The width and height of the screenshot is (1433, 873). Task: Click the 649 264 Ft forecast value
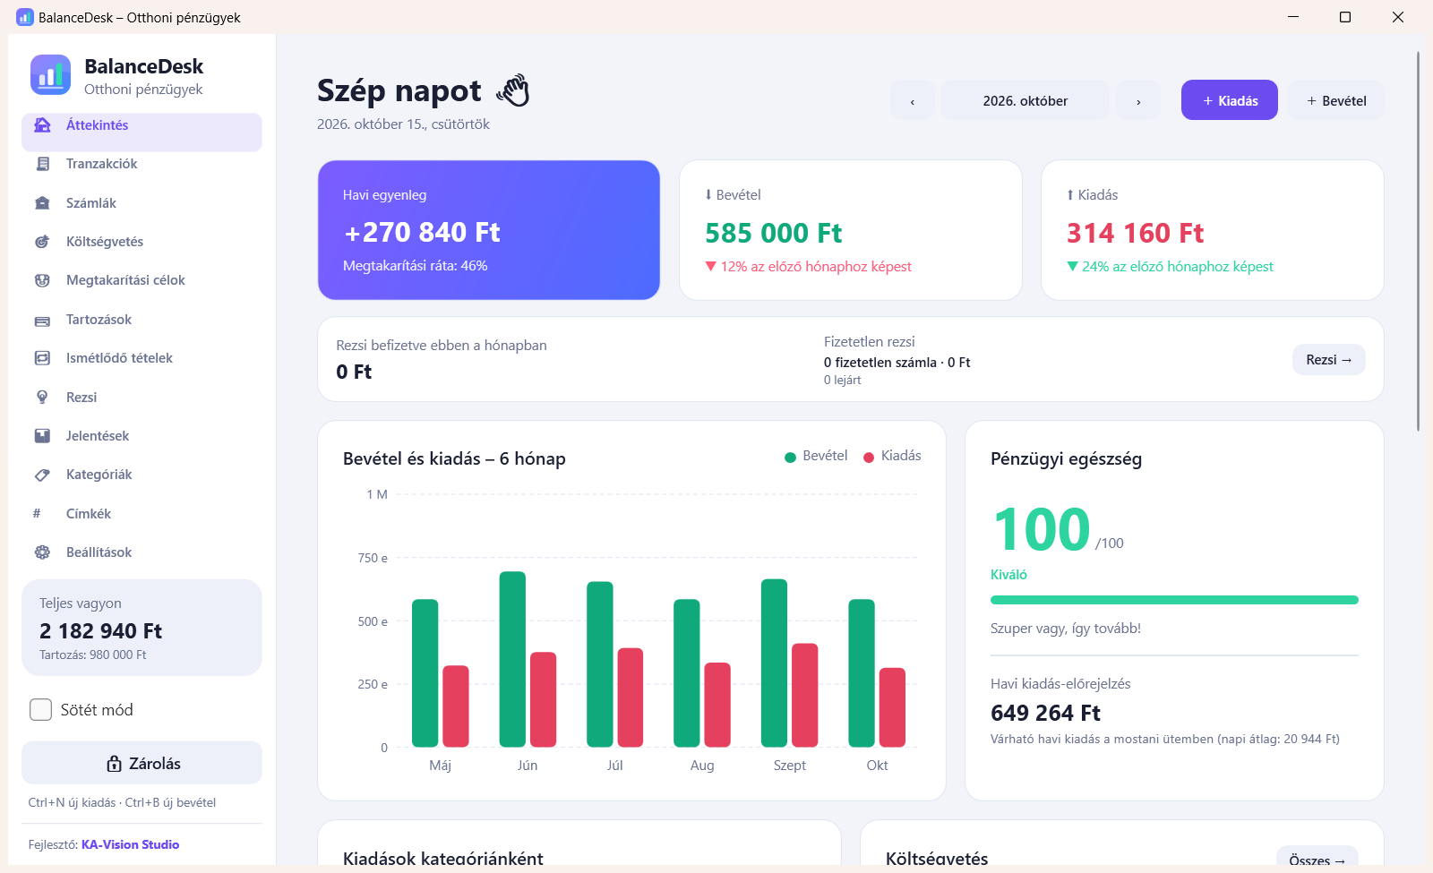pyautogui.click(x=1045, y=713)
